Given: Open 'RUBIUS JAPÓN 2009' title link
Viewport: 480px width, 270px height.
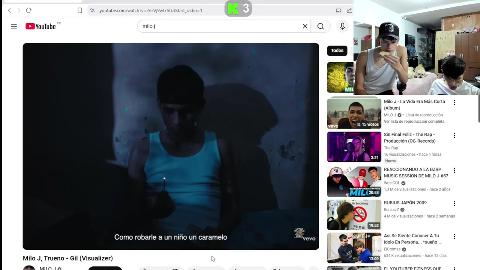Looking at the screenshot, I should (405, 203).
